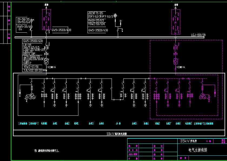Click the surge arrester symbol labeled Y5WZ-17/51
The image size is (227, 161).
pos(51,67)
